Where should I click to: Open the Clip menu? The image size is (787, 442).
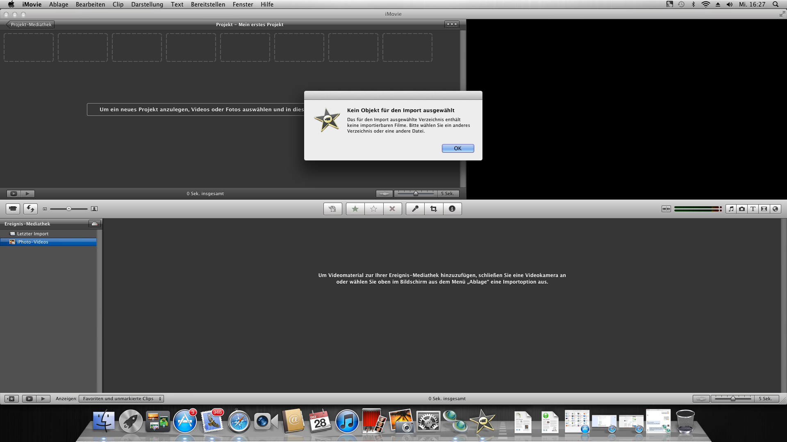(118, 5)
